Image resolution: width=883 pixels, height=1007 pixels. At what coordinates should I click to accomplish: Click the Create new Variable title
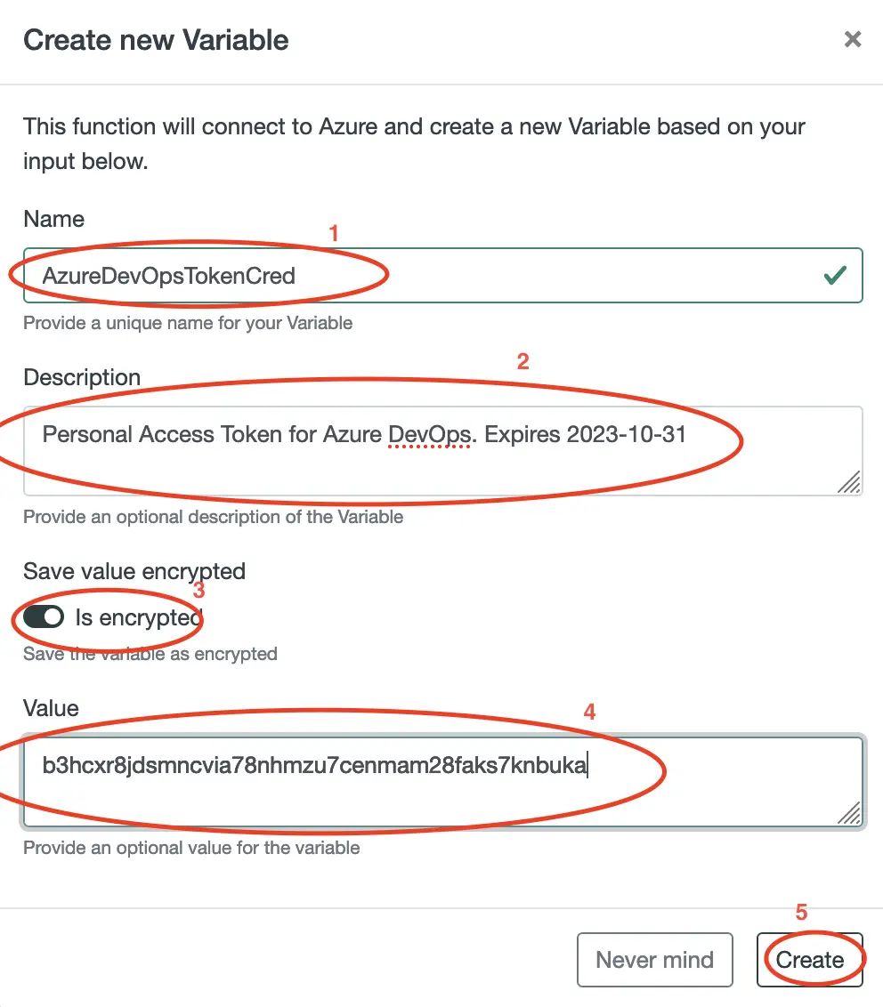[156, 40]
